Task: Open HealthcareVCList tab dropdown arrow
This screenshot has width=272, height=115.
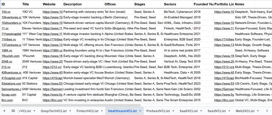Action: 140,111
